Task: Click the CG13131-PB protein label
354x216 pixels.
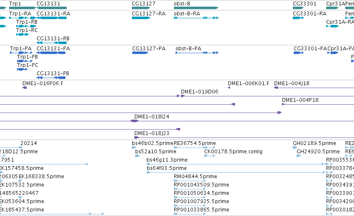Action: [x=53, y=74]
